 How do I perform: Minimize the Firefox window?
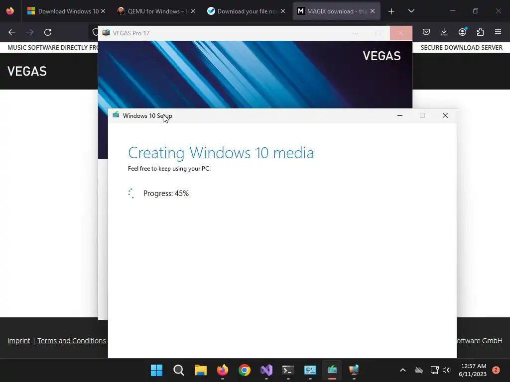pyautogui.click(x=452, y=11)
